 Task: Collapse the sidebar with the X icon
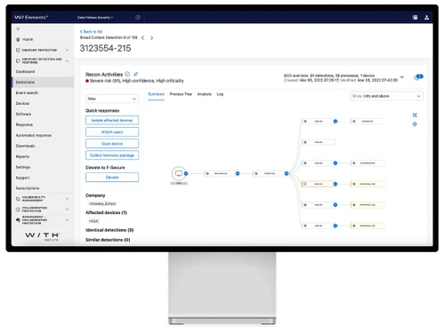pyautogui.click(x=18, y=28)
